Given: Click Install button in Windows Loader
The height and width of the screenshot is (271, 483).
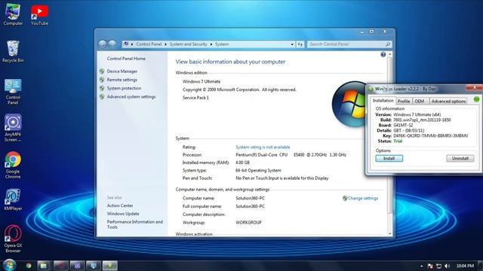Looking at the screenshot, I should [x=389, y=159].
